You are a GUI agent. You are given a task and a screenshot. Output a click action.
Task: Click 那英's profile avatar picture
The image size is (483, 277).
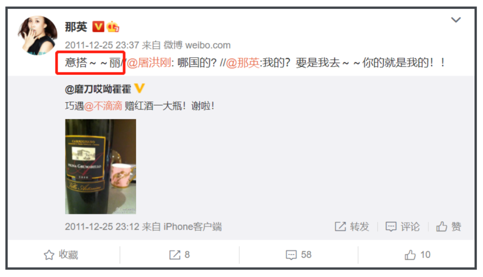[37, 35]
